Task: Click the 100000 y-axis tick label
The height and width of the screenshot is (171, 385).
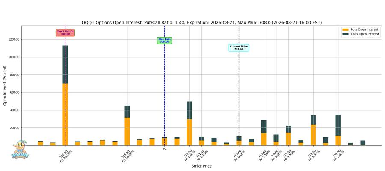Action: click(x=14, y=57)
